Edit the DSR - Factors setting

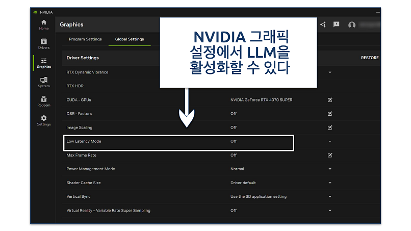[330, 114]
